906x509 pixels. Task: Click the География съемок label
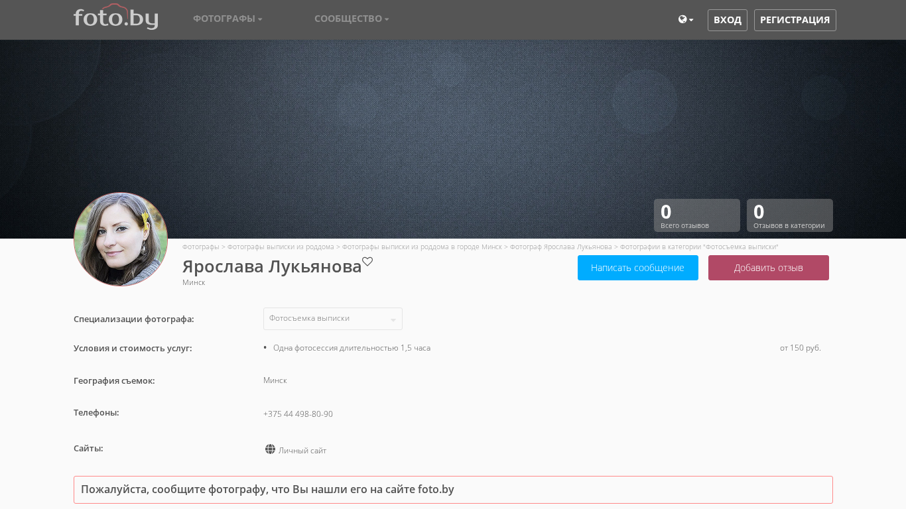(114, 380)
